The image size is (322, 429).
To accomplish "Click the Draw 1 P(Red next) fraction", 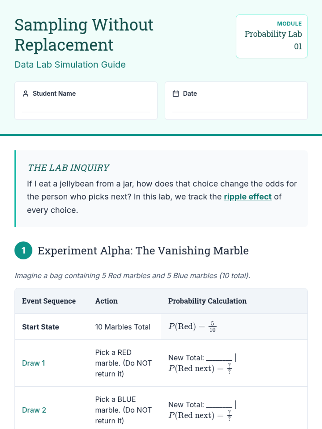I will click(x=229, y=369).
